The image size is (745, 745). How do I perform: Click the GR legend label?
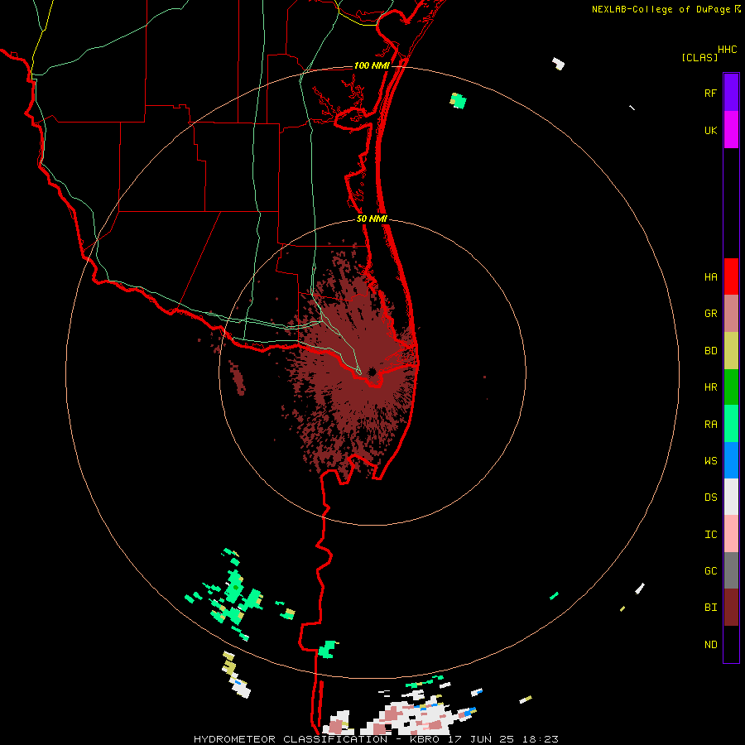(x=710, y=314)
